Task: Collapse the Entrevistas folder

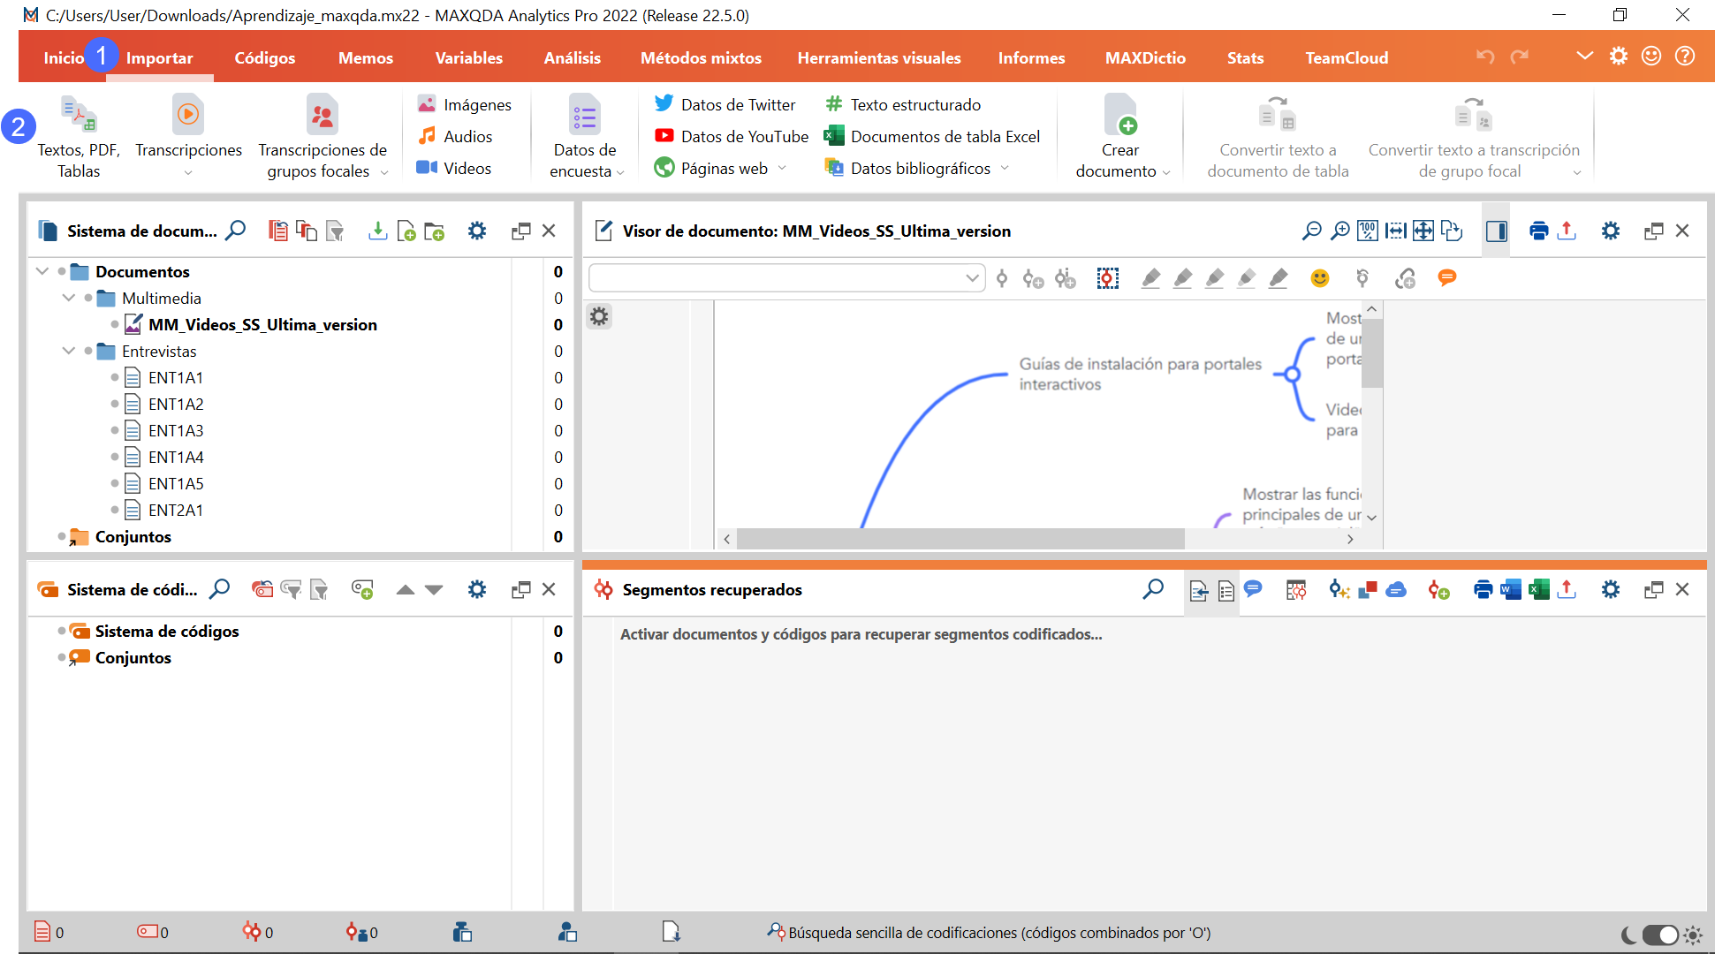Action: click(x=68, y=351)
